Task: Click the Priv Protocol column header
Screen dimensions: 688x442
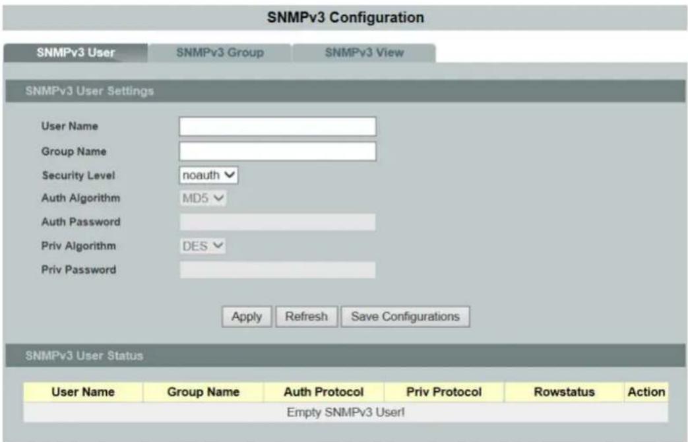Action: pos(444,392)
